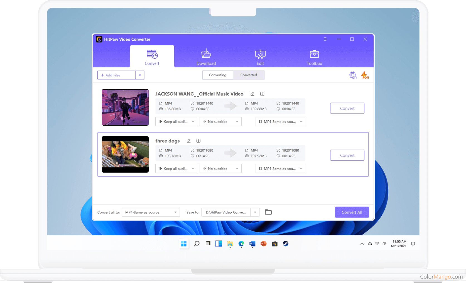Convert the three dogs video
The height and width of the screenshot is (283, 466).
347,155
